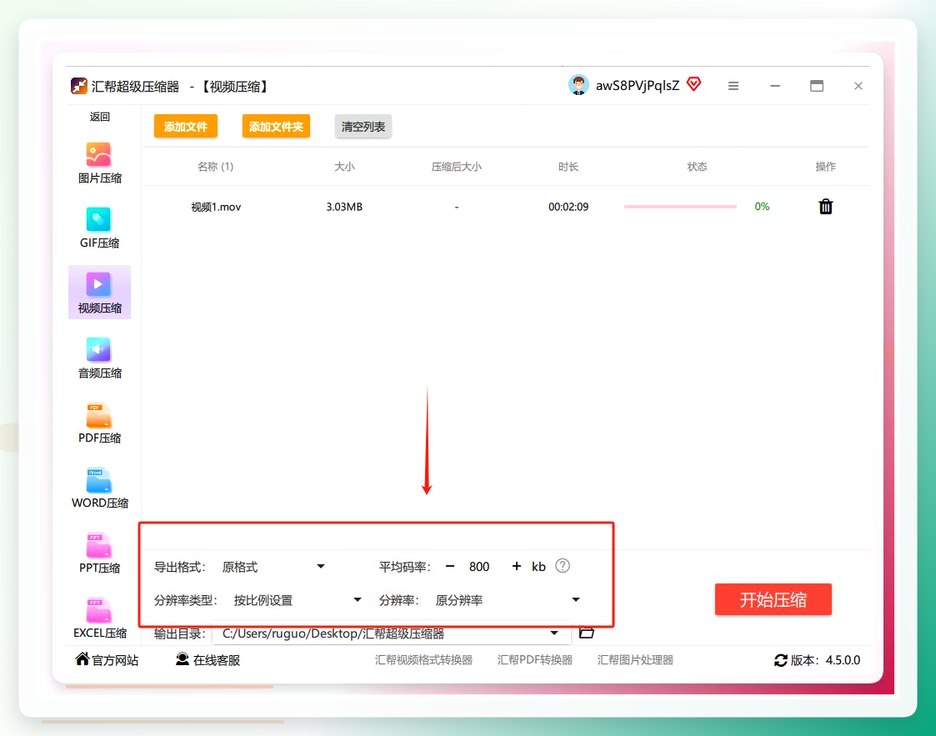This screenshot has width=936, height=736.
Task: Open the WORD压缩 tool
Action: [99, 488]
